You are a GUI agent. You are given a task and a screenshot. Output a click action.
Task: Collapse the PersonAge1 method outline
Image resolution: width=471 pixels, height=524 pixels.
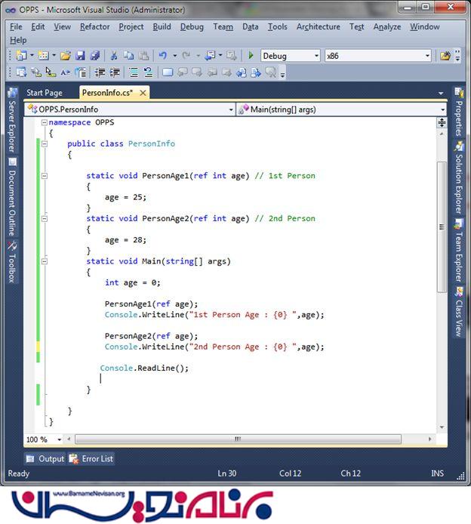point(44,176)
